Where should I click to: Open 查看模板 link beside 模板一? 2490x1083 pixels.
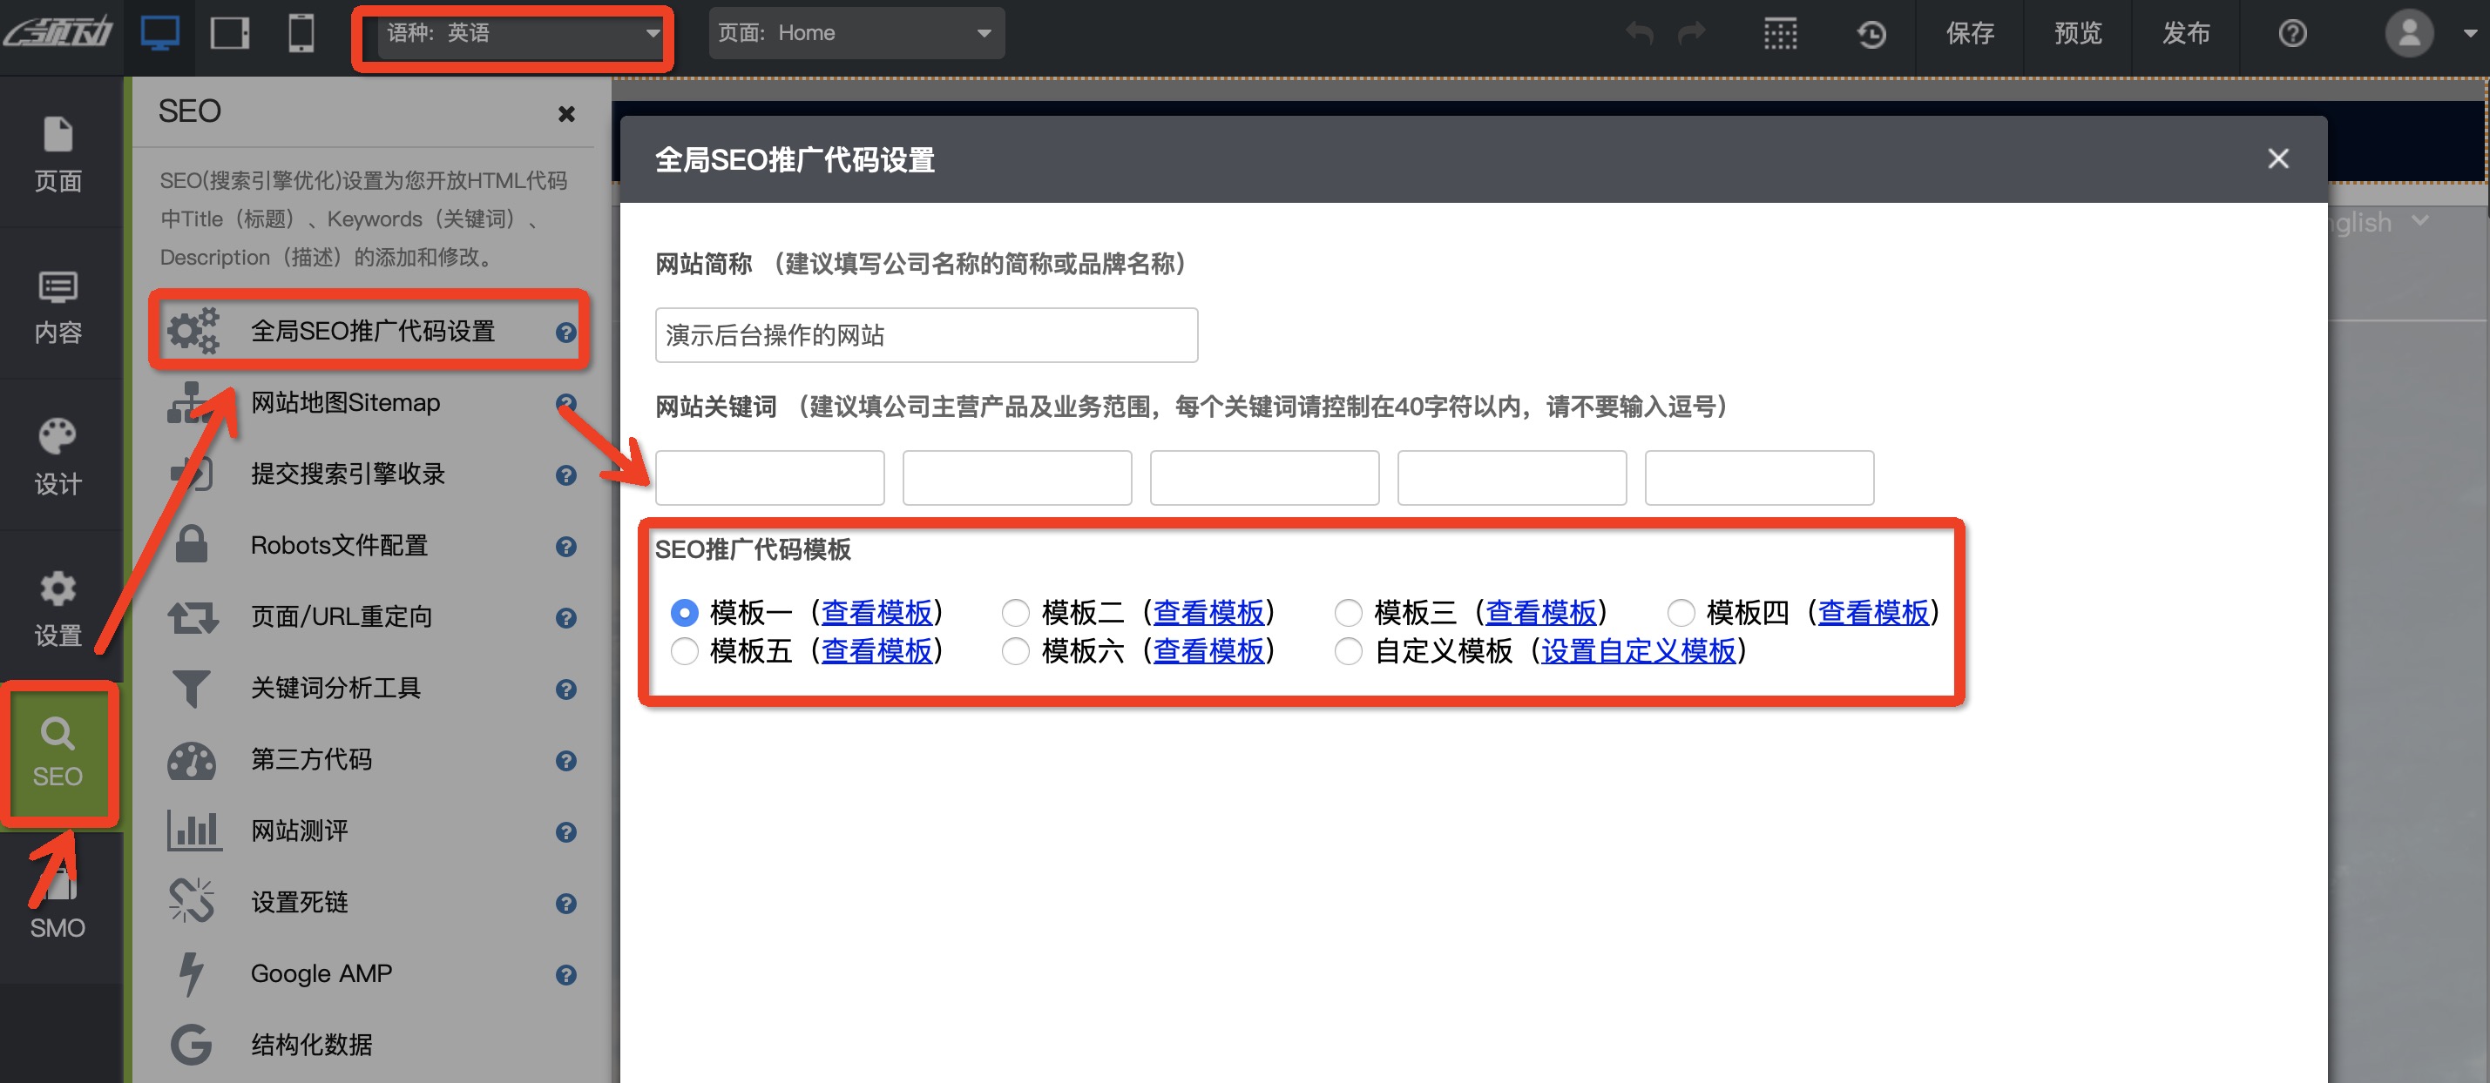[x=877, y=613]
